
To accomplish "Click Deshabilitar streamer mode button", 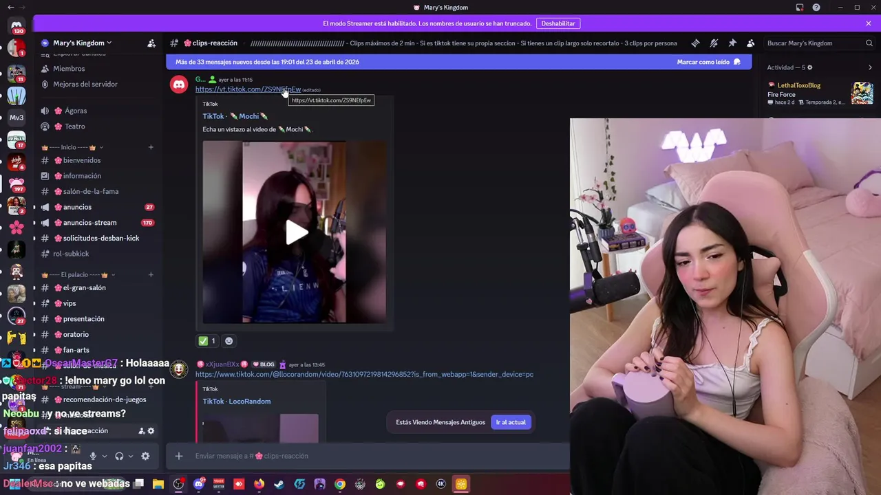I will [558, 23].
